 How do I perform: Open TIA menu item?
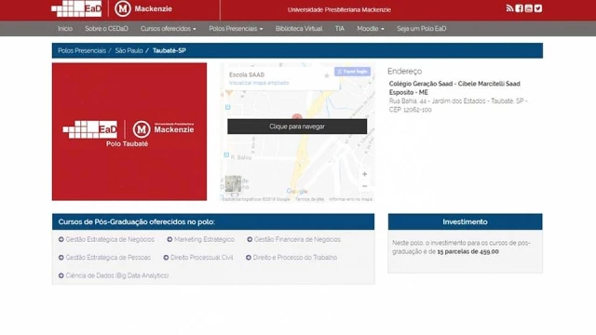coord(339,29)
